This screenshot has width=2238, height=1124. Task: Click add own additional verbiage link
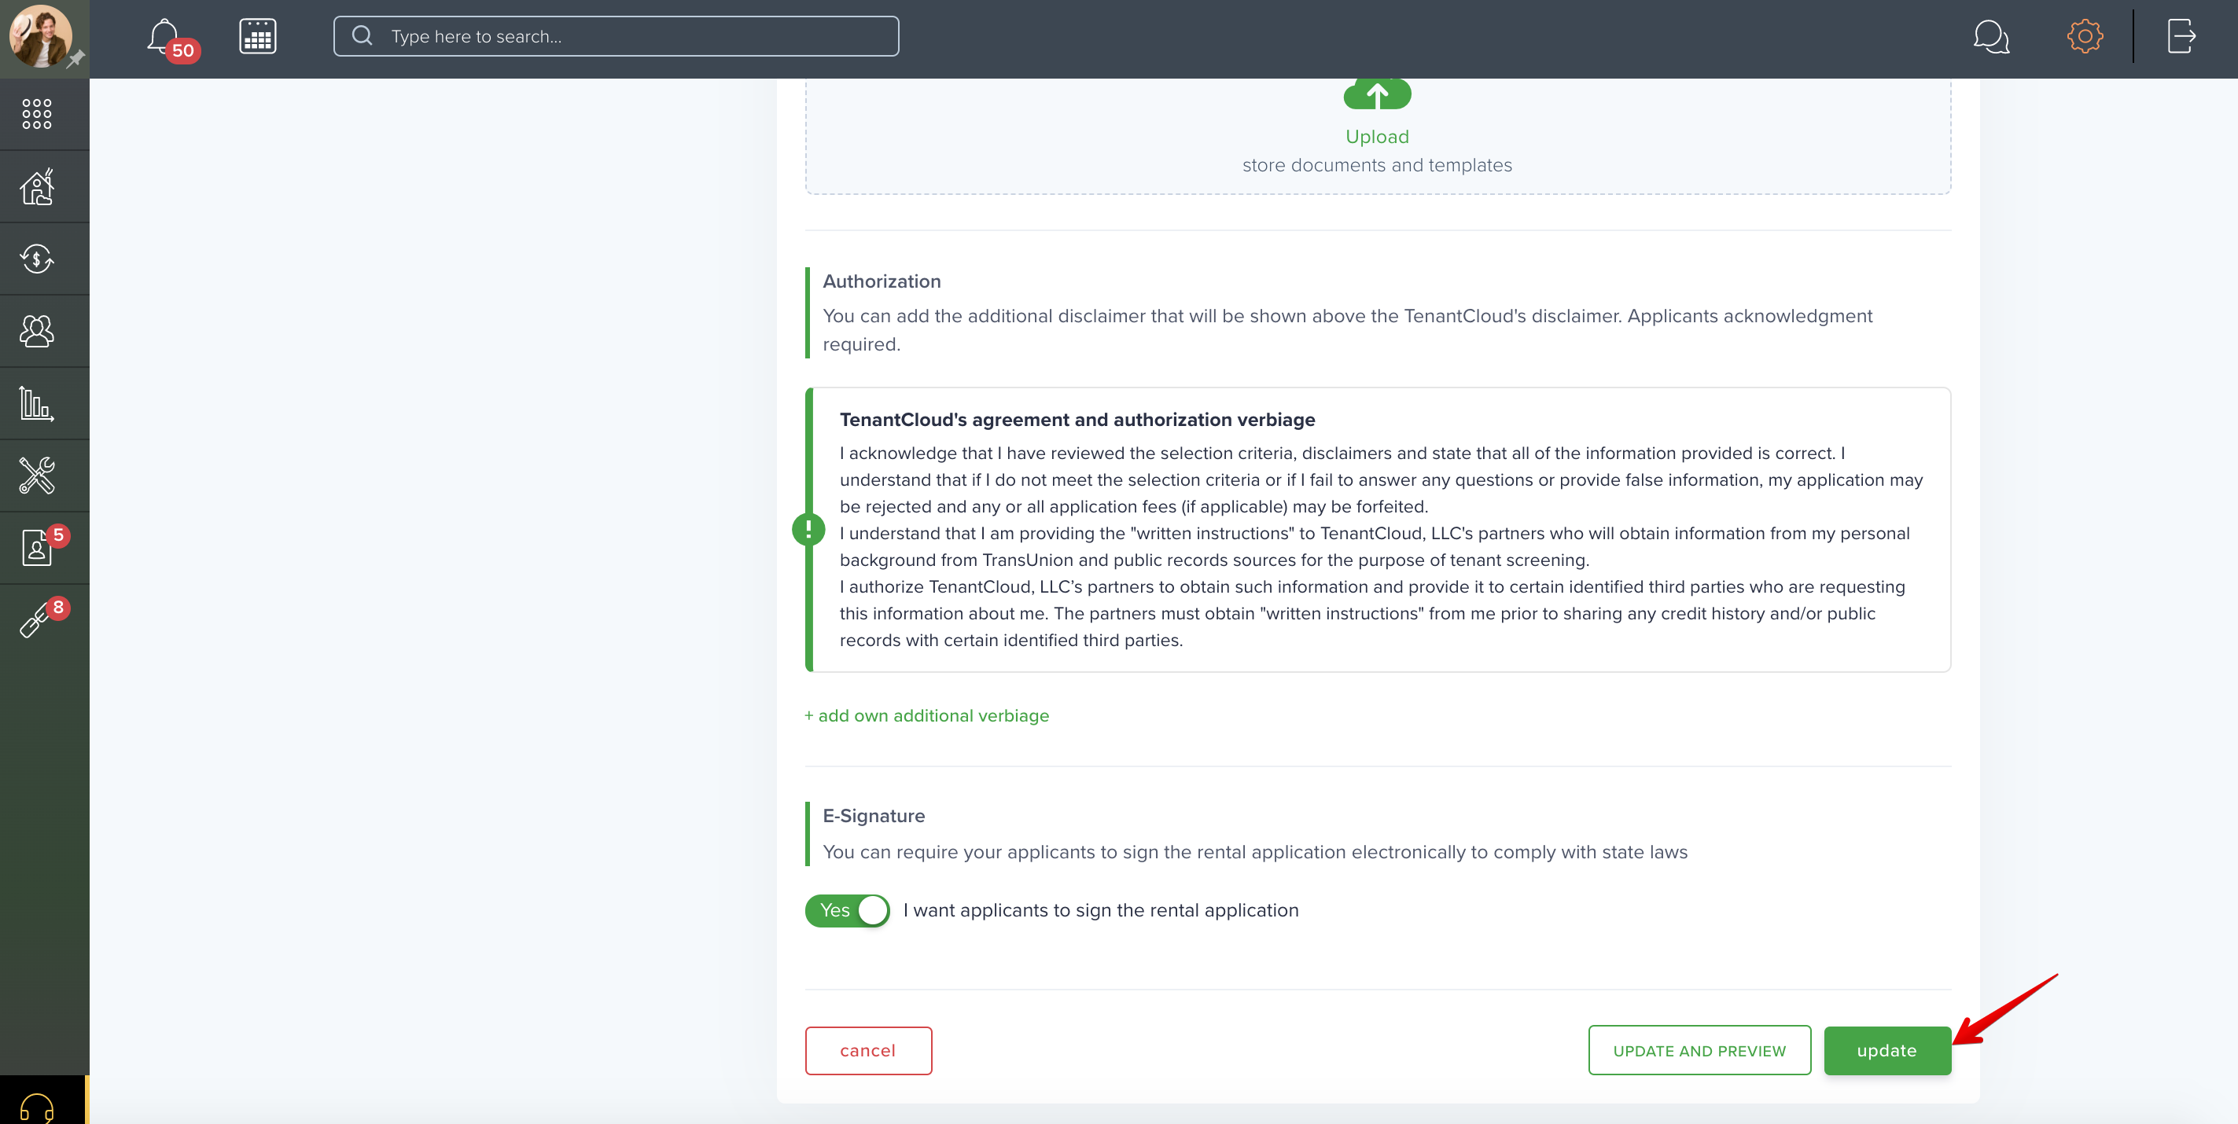[926, 716]
